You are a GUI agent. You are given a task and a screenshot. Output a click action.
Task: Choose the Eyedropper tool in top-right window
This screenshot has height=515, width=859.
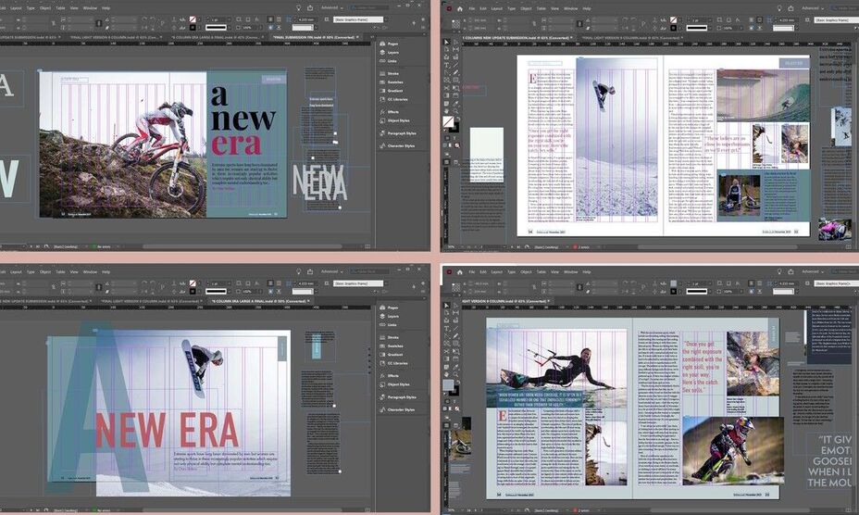pos(455,104)
